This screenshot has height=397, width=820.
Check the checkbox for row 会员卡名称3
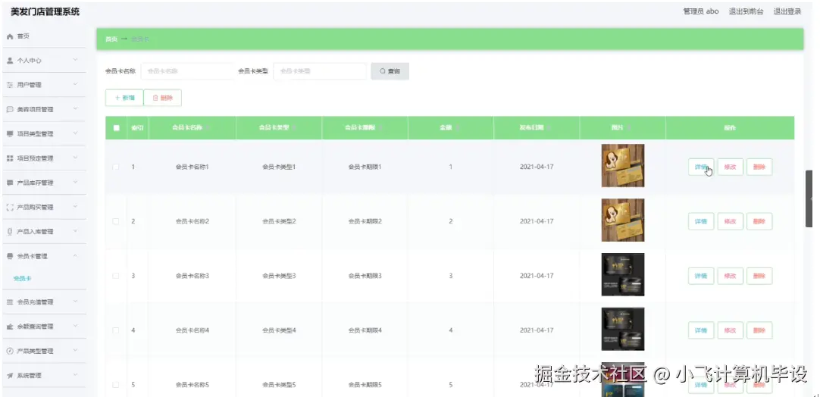coord(116,276)
